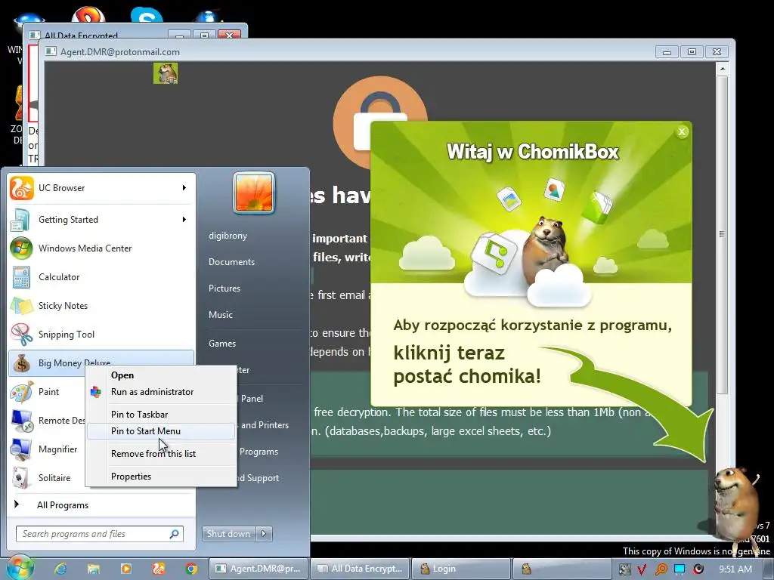Viewport: 774px width, 580px height.
Task: Launch the Magnifier icon
Action: click(x=21, y=449)
